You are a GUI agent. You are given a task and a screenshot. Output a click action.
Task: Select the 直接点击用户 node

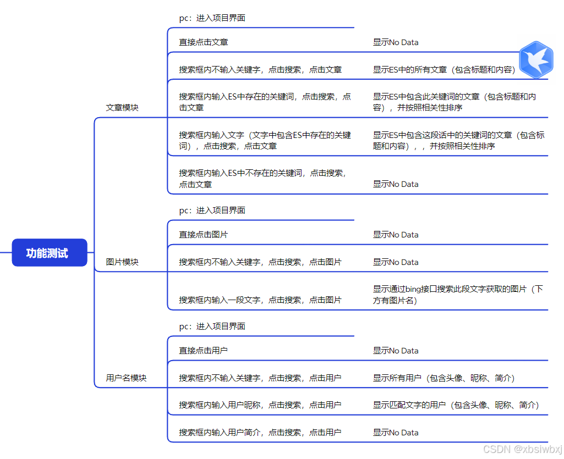point(204,351)
